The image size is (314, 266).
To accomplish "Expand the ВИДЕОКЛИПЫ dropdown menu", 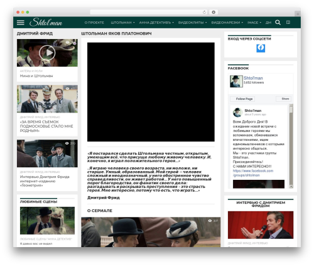I will click(192, 23).
